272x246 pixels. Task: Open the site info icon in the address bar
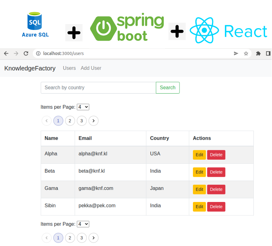tap(38, 53)
